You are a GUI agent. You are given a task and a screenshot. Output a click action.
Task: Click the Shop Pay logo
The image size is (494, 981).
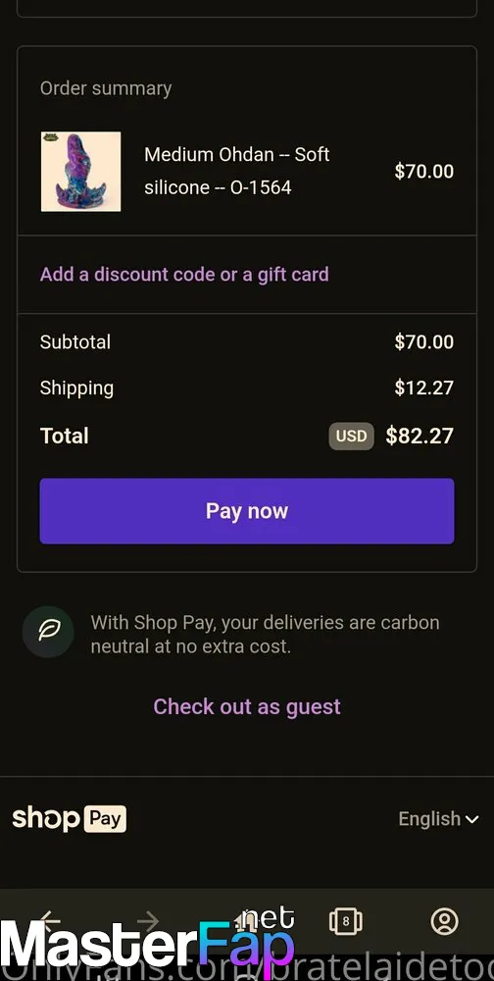[x=70, y=818]
